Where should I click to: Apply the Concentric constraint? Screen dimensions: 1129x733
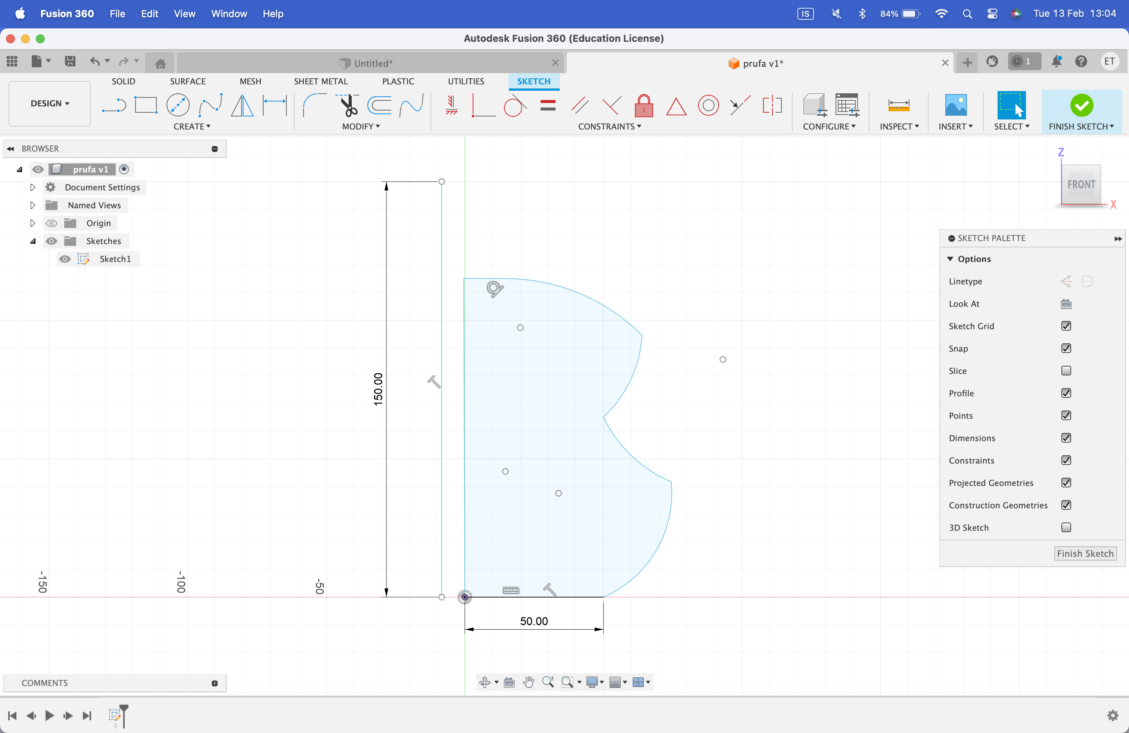tap(708, 105)
